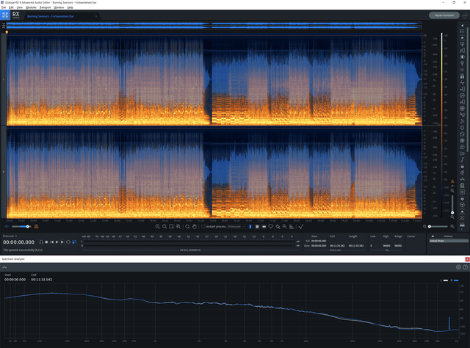Image resolution: width=470 pixels, height=348 pixels.
Task: Adjust the horizontal time zoom slider
Action: pos(438,227)
